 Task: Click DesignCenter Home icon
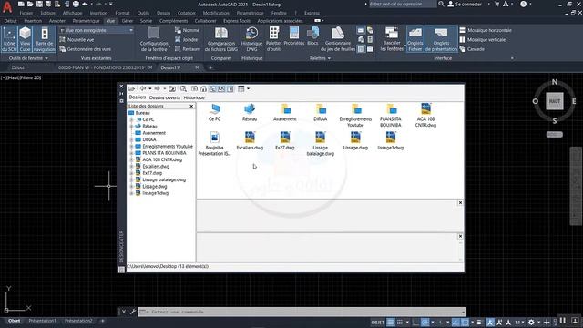[x=203, y=89]
